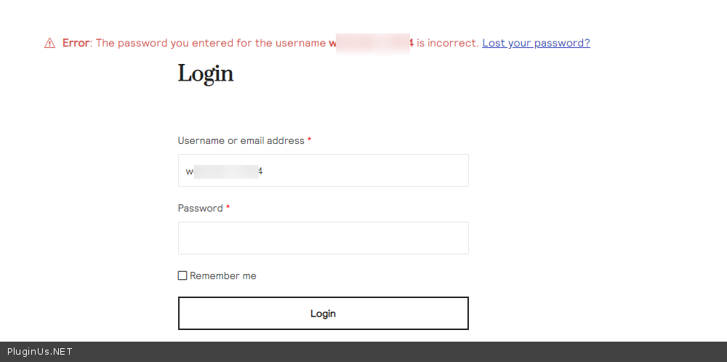Click the 'Password' field label
The image size is (727, 362).
[x=200, y=208]
